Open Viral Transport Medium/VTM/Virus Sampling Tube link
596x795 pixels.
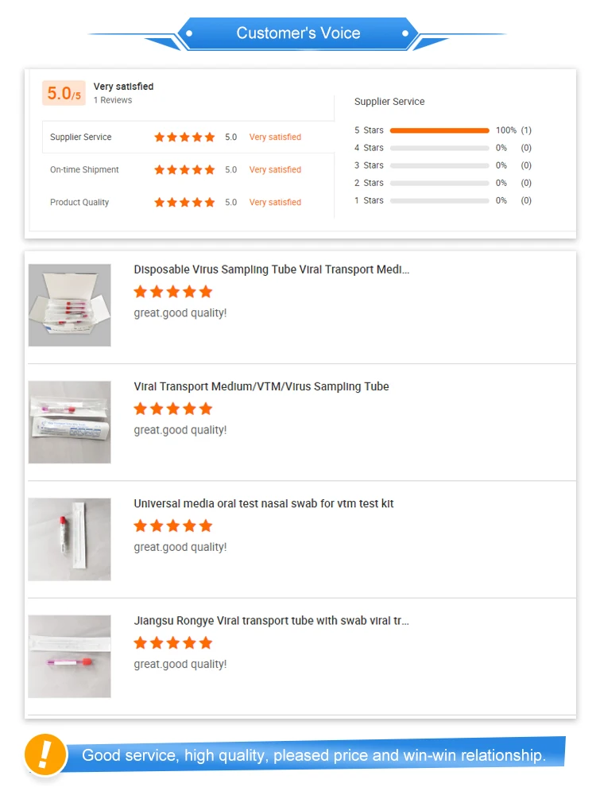261,386
